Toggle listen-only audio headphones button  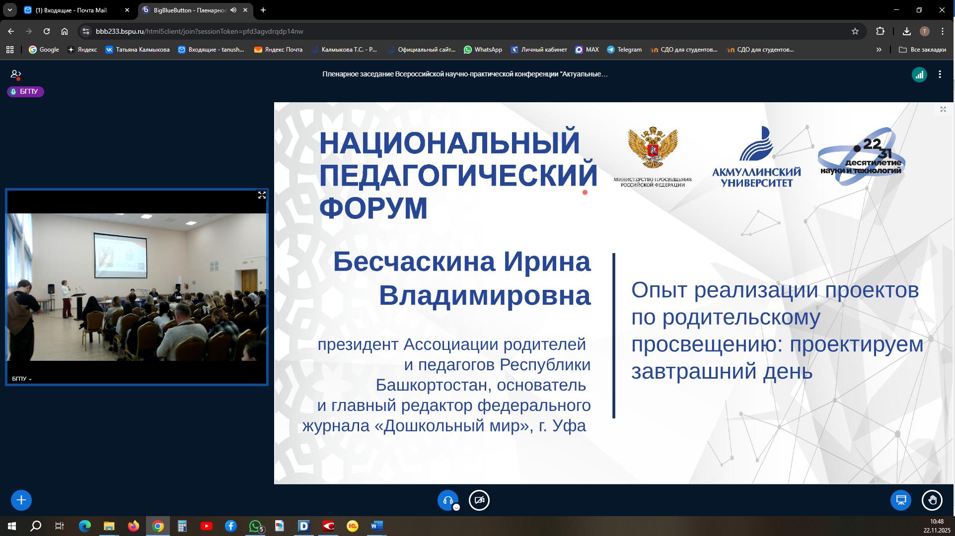[447, 500]
